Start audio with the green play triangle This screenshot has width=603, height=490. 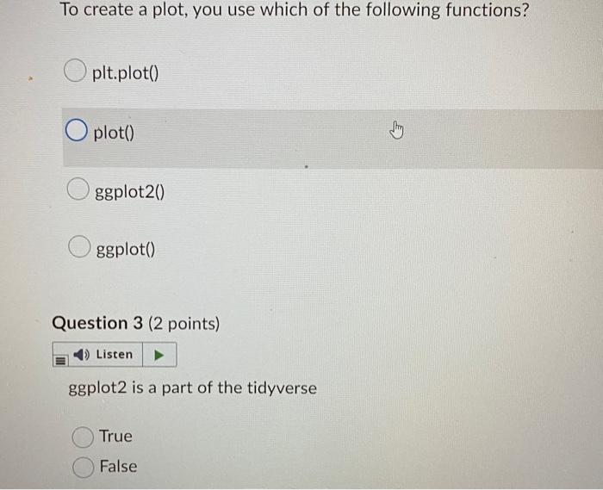click(159, 355)
